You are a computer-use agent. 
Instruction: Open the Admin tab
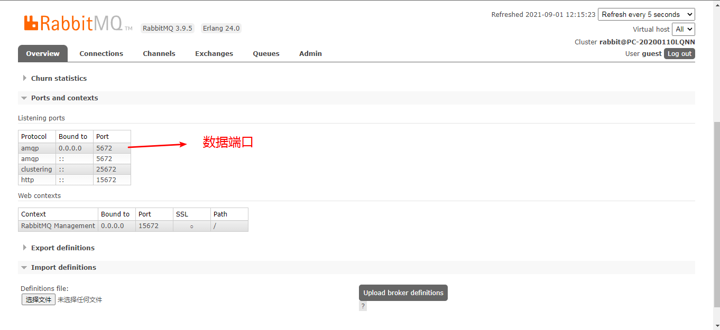point(310,53)
